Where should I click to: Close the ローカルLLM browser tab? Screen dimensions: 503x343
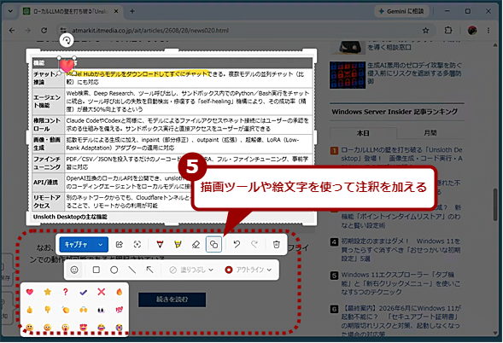[x=116, y=11]
